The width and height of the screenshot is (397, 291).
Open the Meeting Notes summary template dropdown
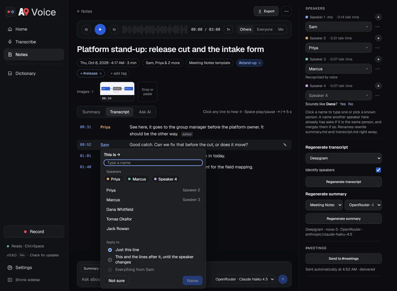pos(324,205)
